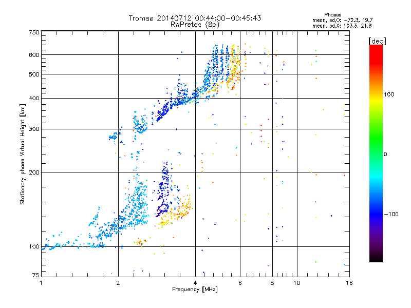Viewport: 411px width, 308px height.
Task: Click the color bar label "-100"
Action: click(391, 214)
